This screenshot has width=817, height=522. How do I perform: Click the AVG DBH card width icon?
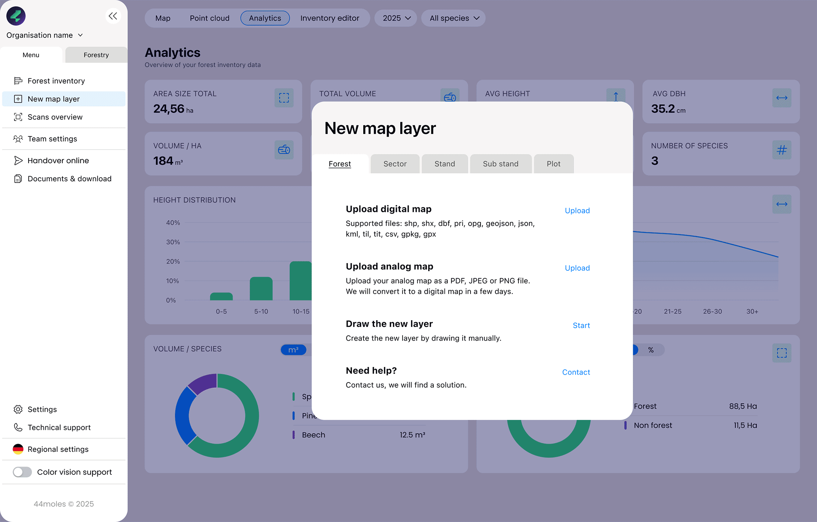click(782, 98)
